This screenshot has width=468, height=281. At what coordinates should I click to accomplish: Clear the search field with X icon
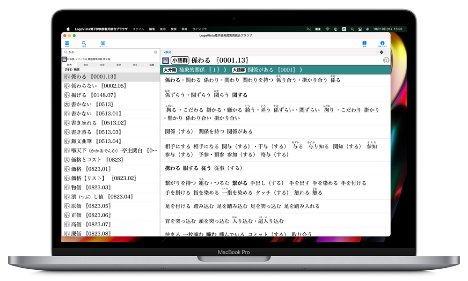tap(155, 52)
